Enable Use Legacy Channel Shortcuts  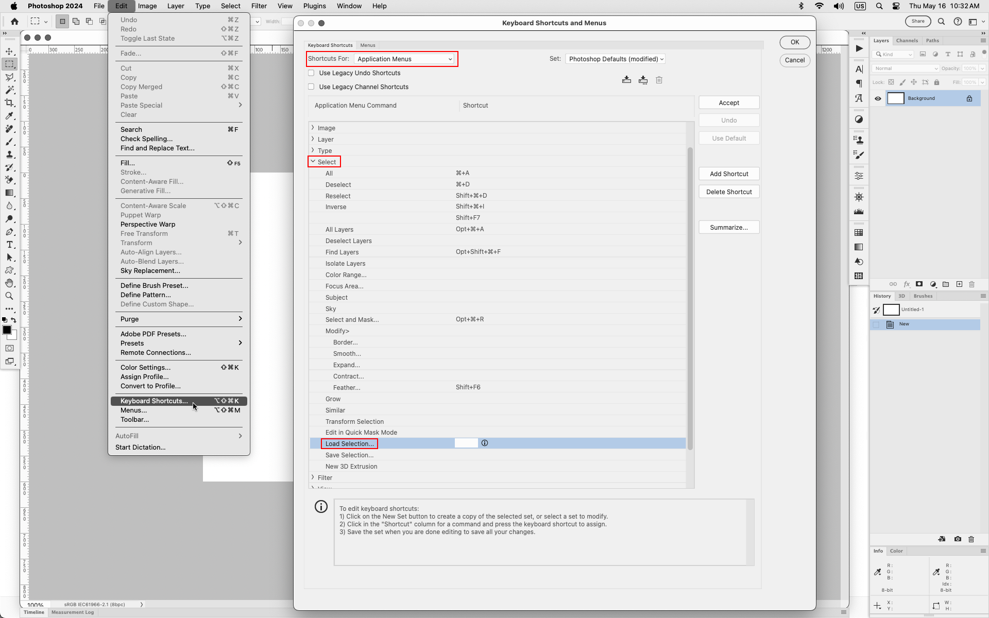311,87
